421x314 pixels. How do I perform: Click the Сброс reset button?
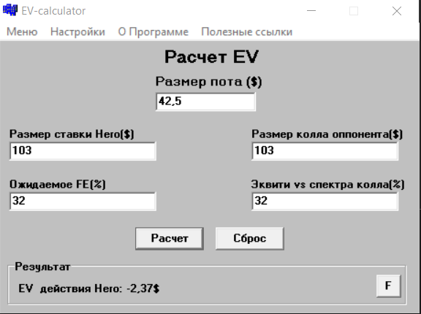tap(250, 238)
